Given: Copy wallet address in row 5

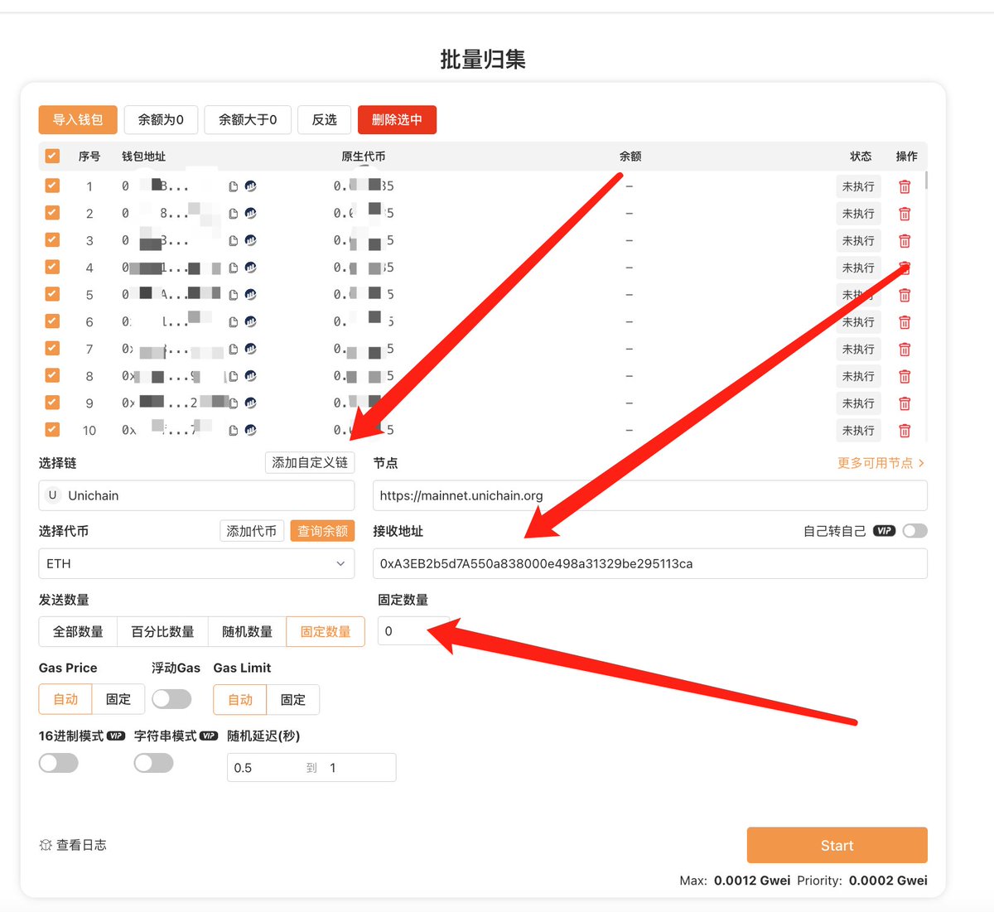Looking at the screenshot, I should 234,295.
